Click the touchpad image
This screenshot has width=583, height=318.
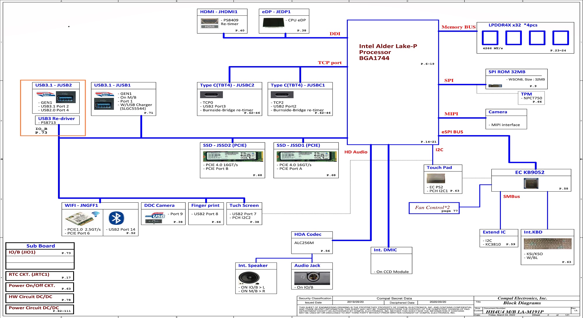point(436,178)
